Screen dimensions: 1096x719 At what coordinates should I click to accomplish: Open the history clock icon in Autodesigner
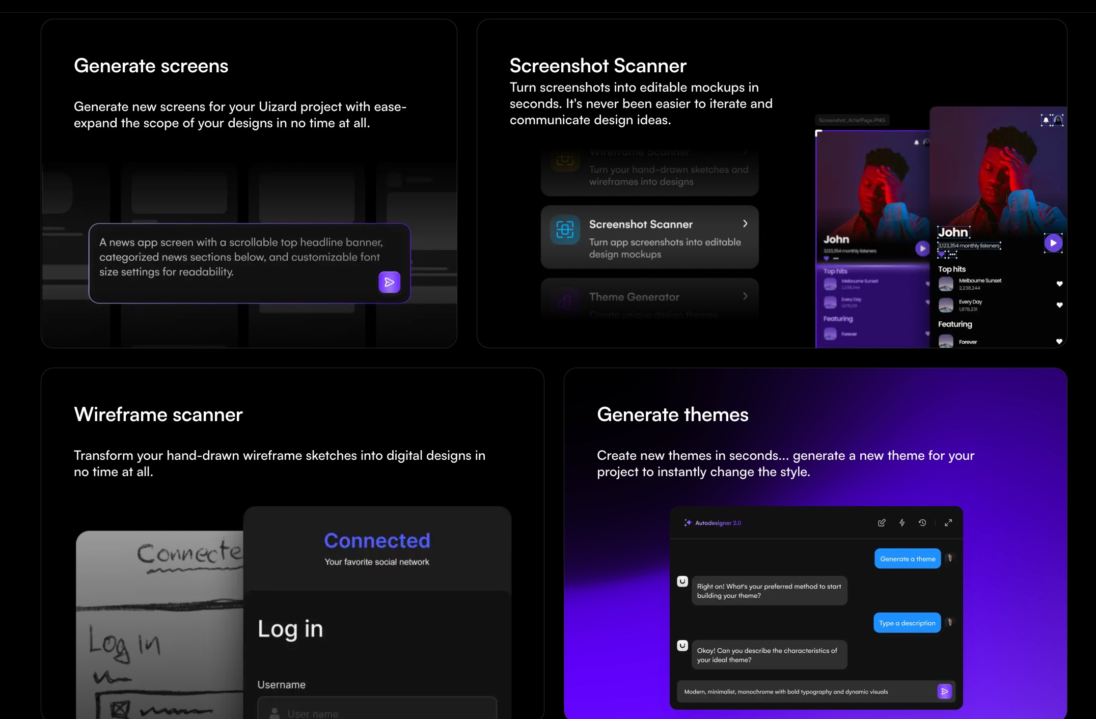pyautogui.click(x=922, y=522)
